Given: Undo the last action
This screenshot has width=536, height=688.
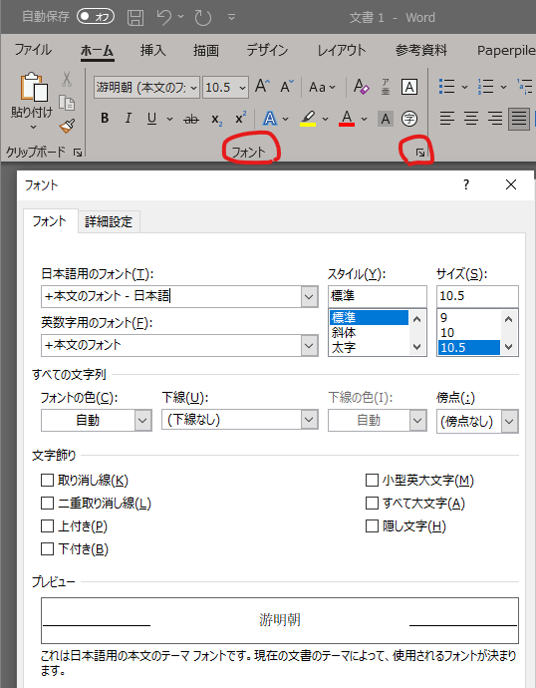Looking at the screenshot, I should tap(164, 18).
